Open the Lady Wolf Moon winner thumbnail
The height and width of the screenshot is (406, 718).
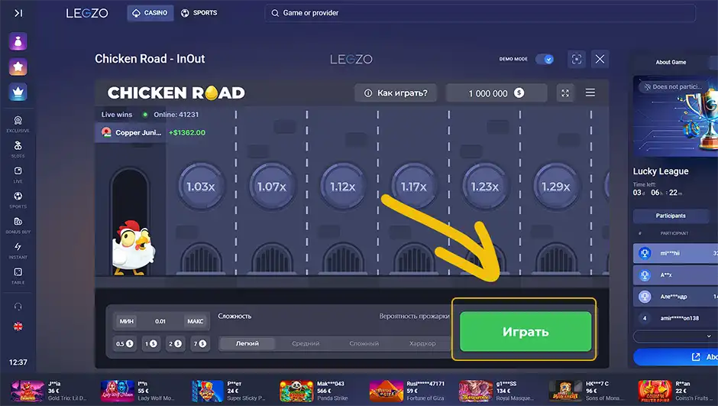point(117,391)
